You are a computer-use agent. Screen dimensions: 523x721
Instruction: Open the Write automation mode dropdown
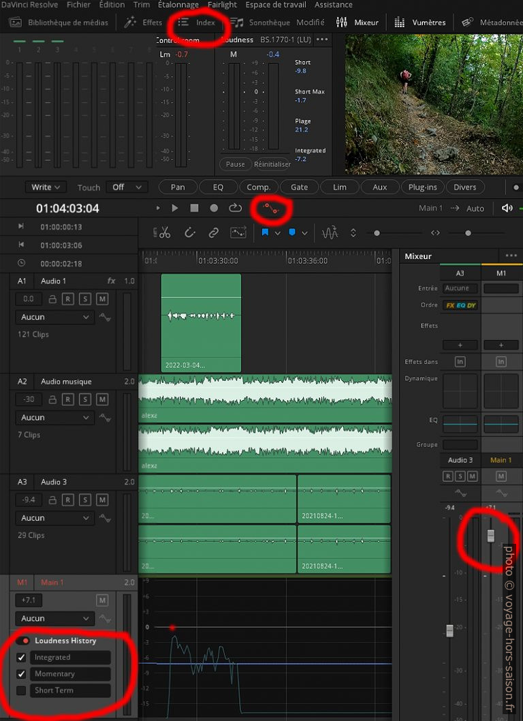click(46, 187)
